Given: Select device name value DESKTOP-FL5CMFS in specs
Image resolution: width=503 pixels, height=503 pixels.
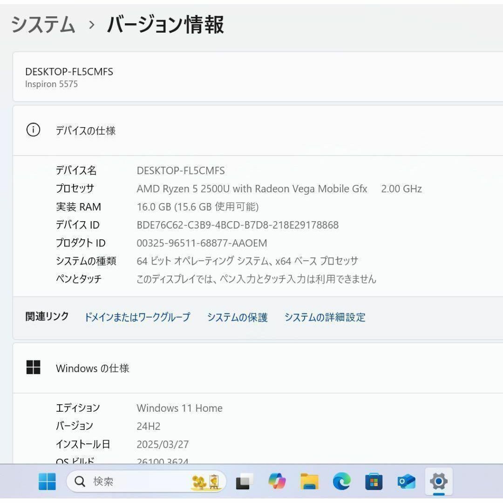Looking at the screenshot, I should pyautogui.click(x=181, y=170).
